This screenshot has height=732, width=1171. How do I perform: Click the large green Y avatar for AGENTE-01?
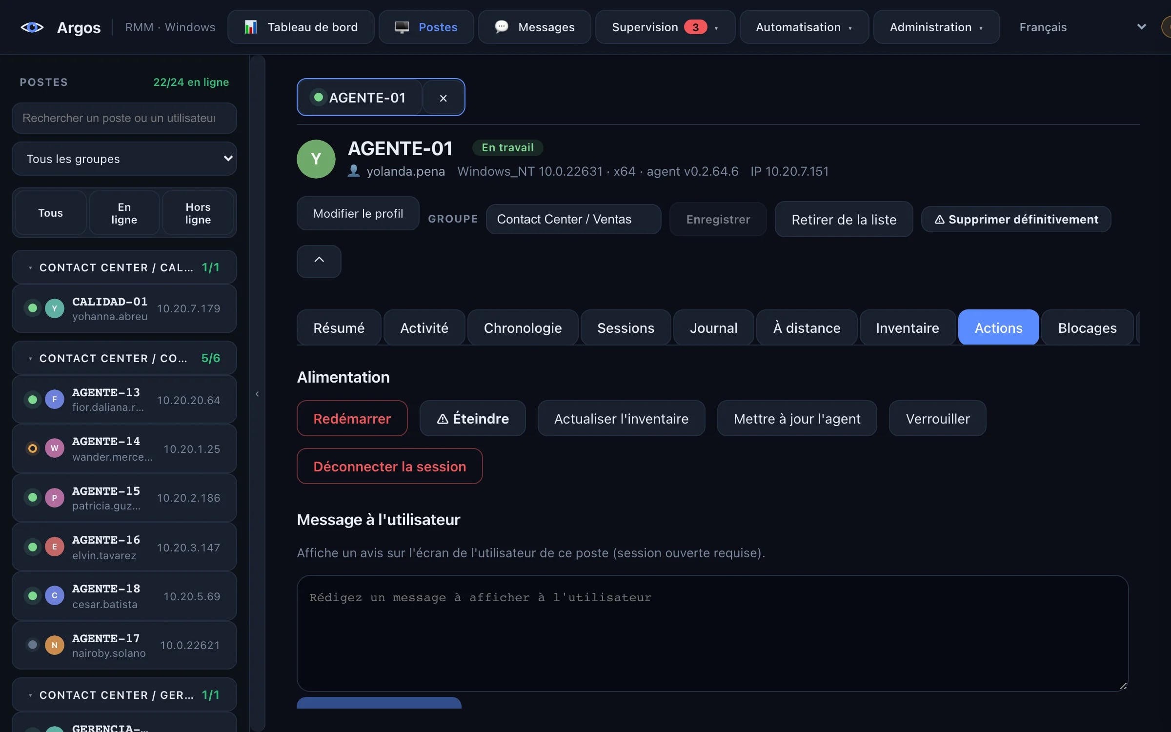pos(316,159)
